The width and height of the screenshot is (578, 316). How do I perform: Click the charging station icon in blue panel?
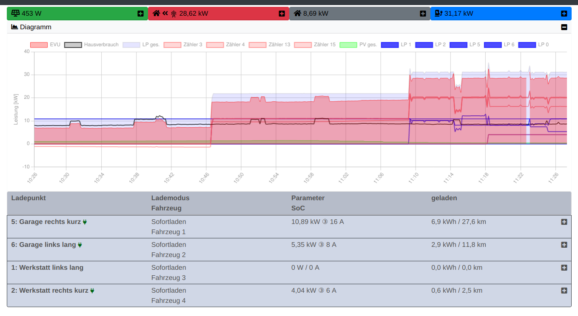(x=438, y=13)
